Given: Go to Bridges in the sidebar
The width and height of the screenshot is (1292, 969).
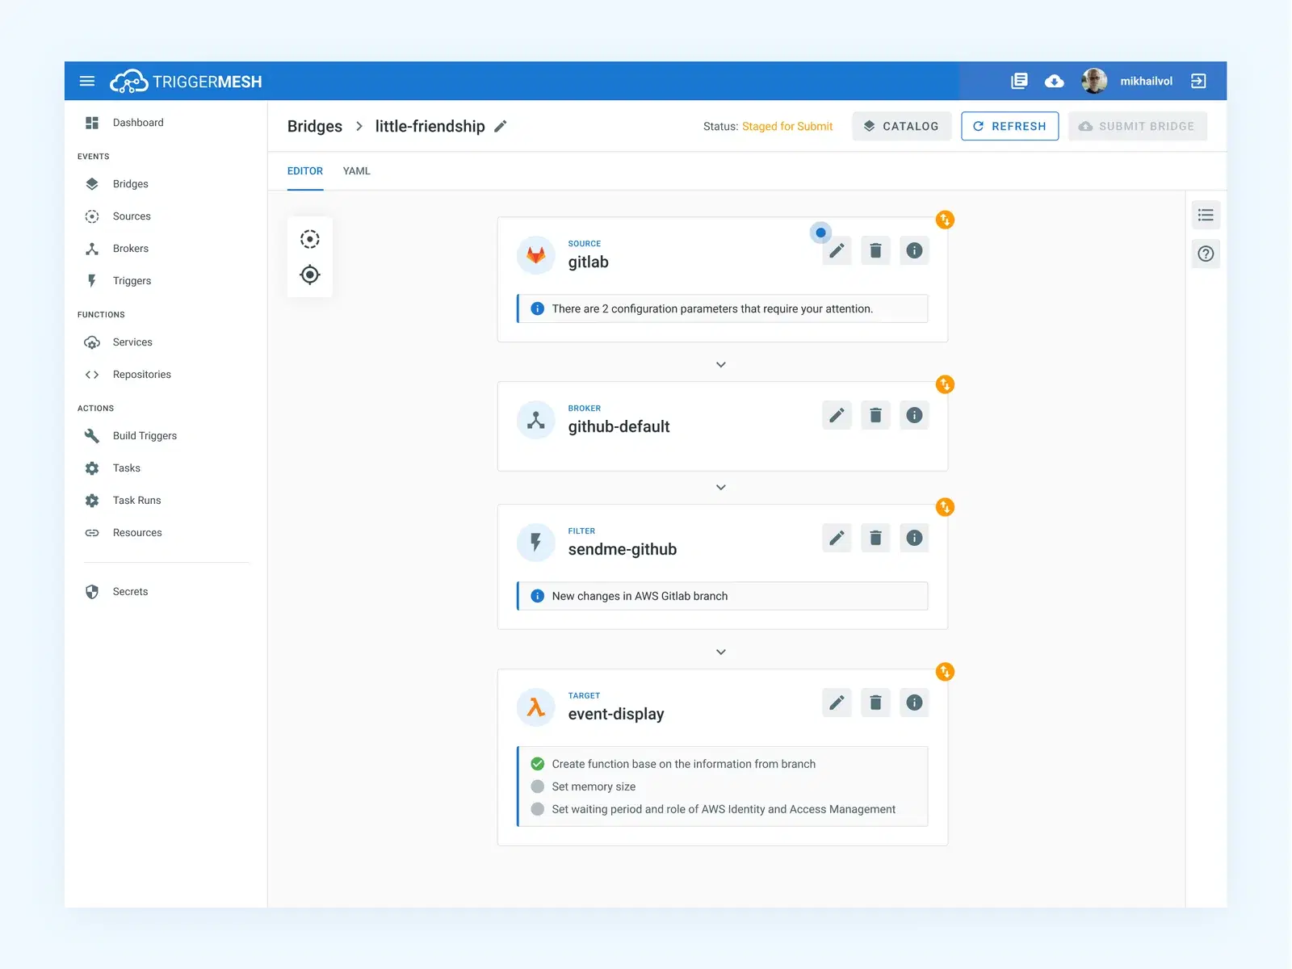Looking at the screenshot, I should coord(131,184).
